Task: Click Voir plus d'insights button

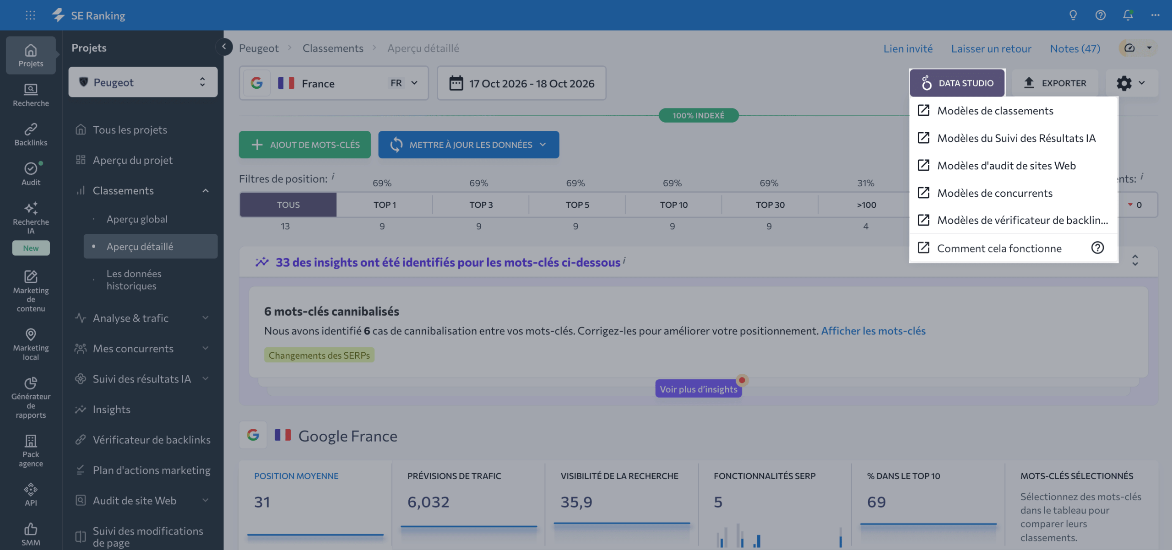Action: [698, 388]
